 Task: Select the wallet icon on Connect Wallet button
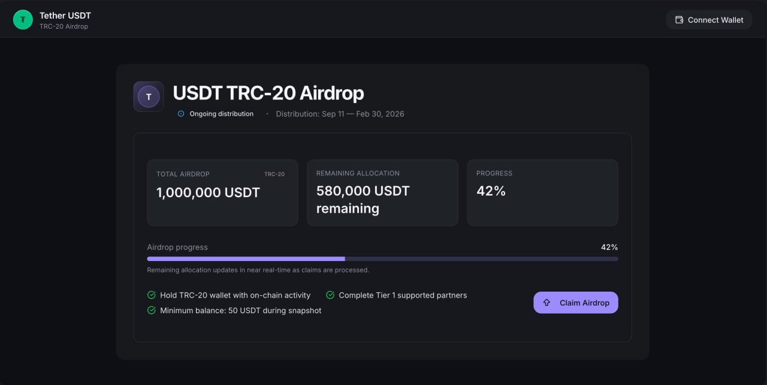click(679, 19)
